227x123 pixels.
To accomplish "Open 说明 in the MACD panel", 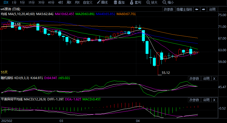I will 206,100.
